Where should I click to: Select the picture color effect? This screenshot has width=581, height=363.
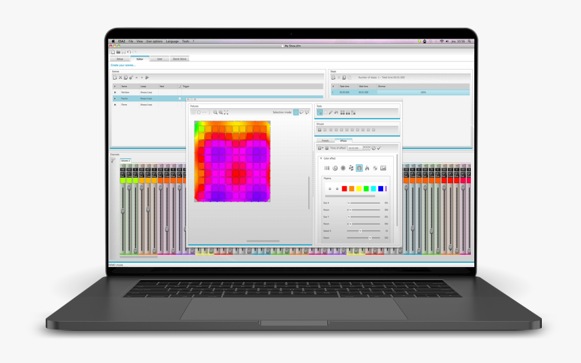pyautogui.click(x=383, y=168)
